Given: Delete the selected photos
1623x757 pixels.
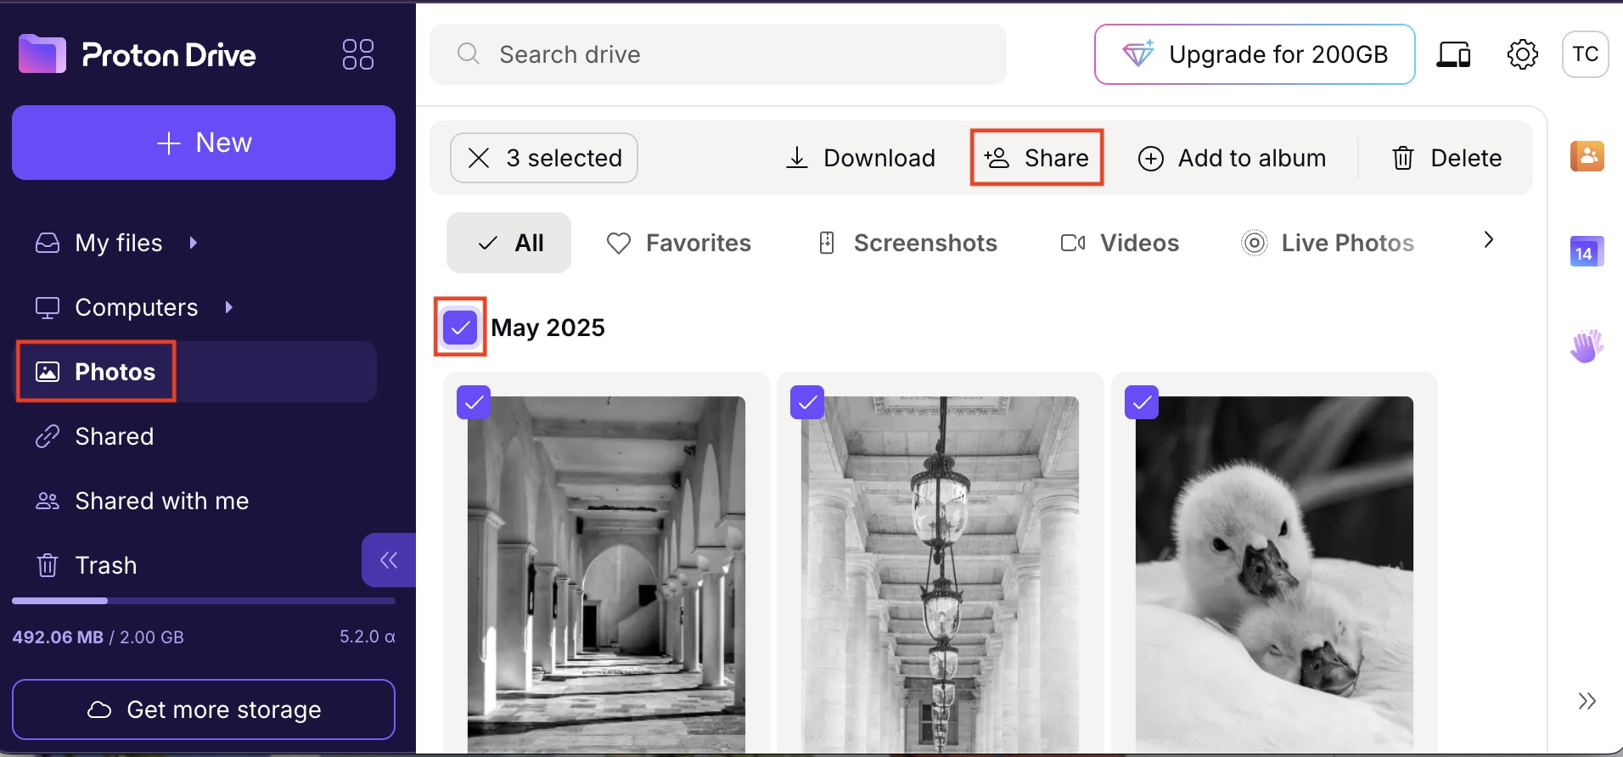Looking at the screenshot, I should [x=1447, y=158].
